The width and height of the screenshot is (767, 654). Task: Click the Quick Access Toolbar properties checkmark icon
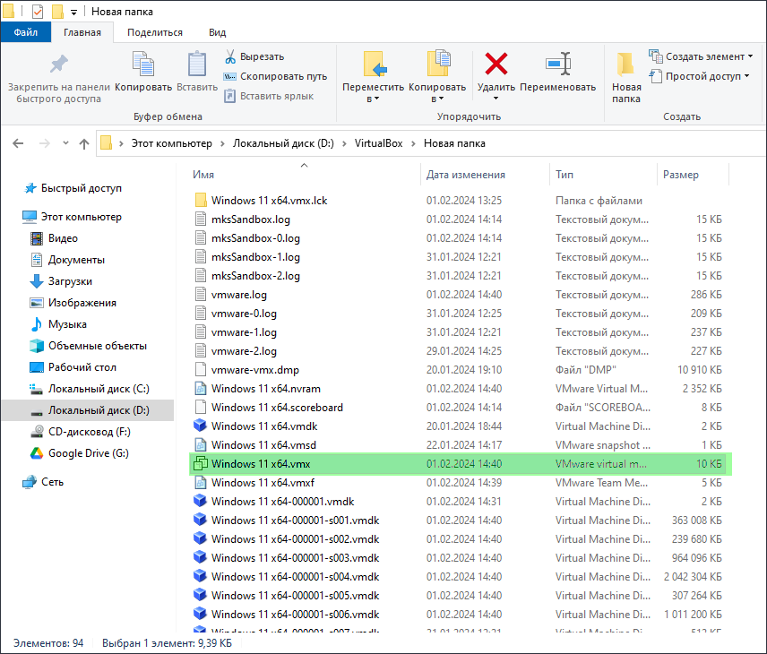pos(38,12)
